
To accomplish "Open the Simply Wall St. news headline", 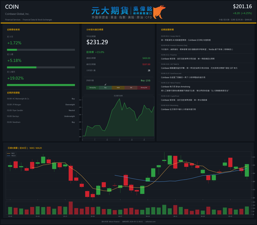I will 186,40.
